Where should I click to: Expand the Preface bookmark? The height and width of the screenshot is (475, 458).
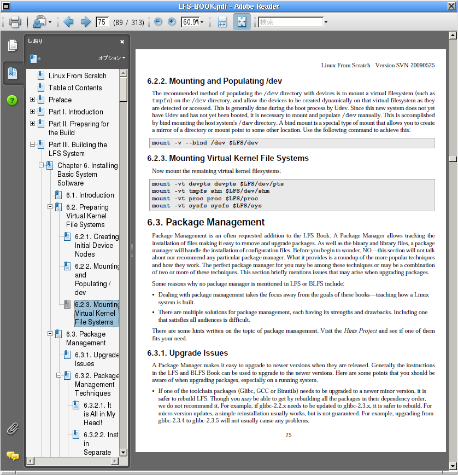click(x=32, y=100)
